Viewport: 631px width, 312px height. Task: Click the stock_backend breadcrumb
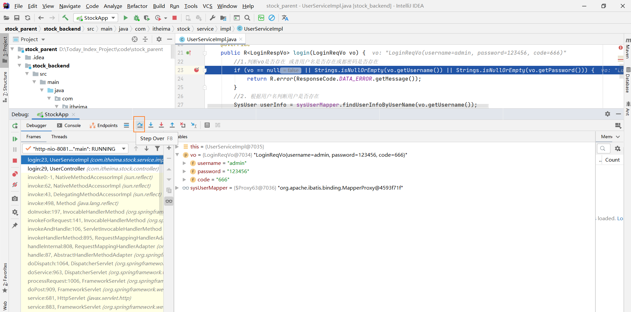click(62, 29)
